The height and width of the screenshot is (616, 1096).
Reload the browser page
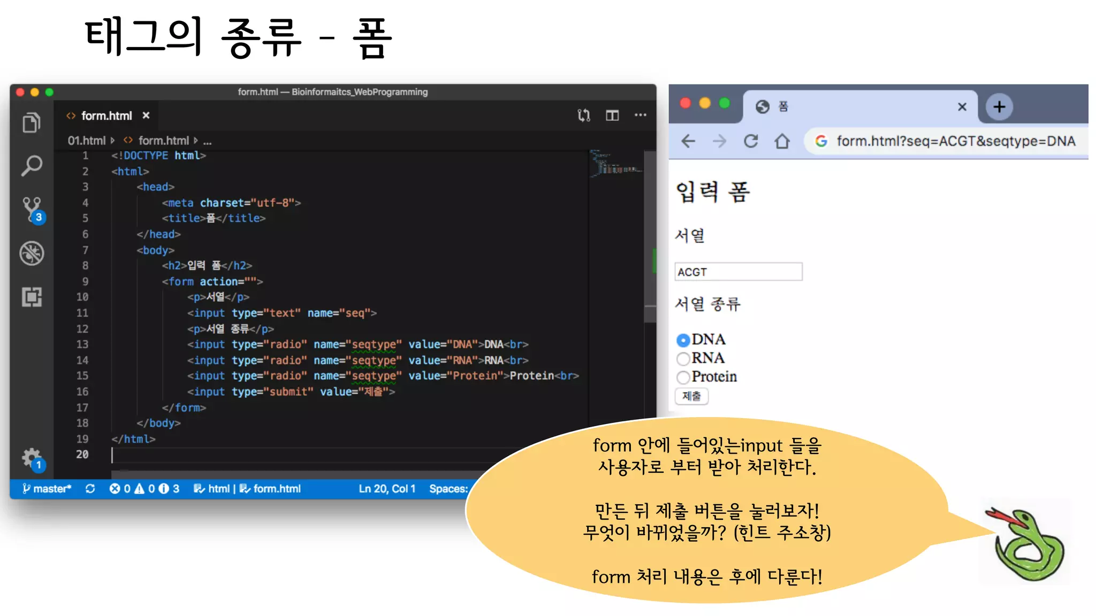[751, 141]
